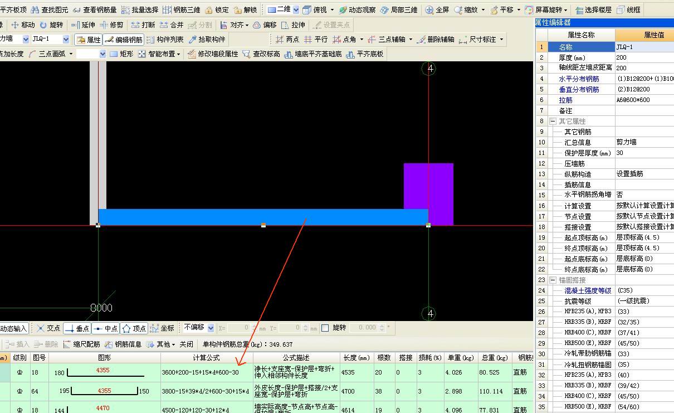Click 关闭 to close rebar editor

186,344
